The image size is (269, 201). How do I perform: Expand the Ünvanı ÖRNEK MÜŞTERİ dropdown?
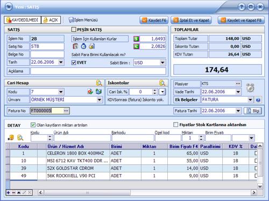point(99,100)
